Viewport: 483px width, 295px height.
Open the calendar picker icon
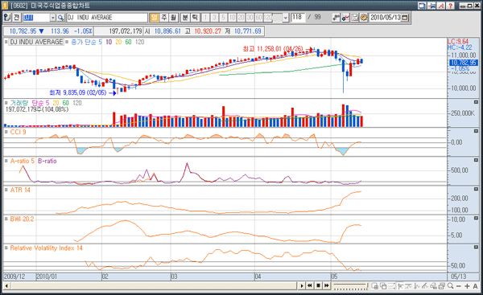[405, 18]
